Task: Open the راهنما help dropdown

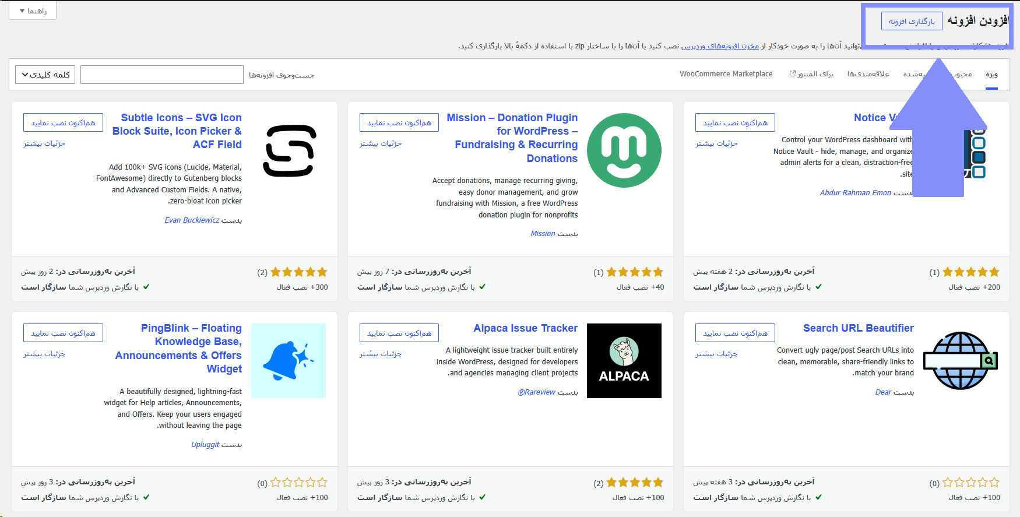Action: pyautogui.click(x=33, y=11)
